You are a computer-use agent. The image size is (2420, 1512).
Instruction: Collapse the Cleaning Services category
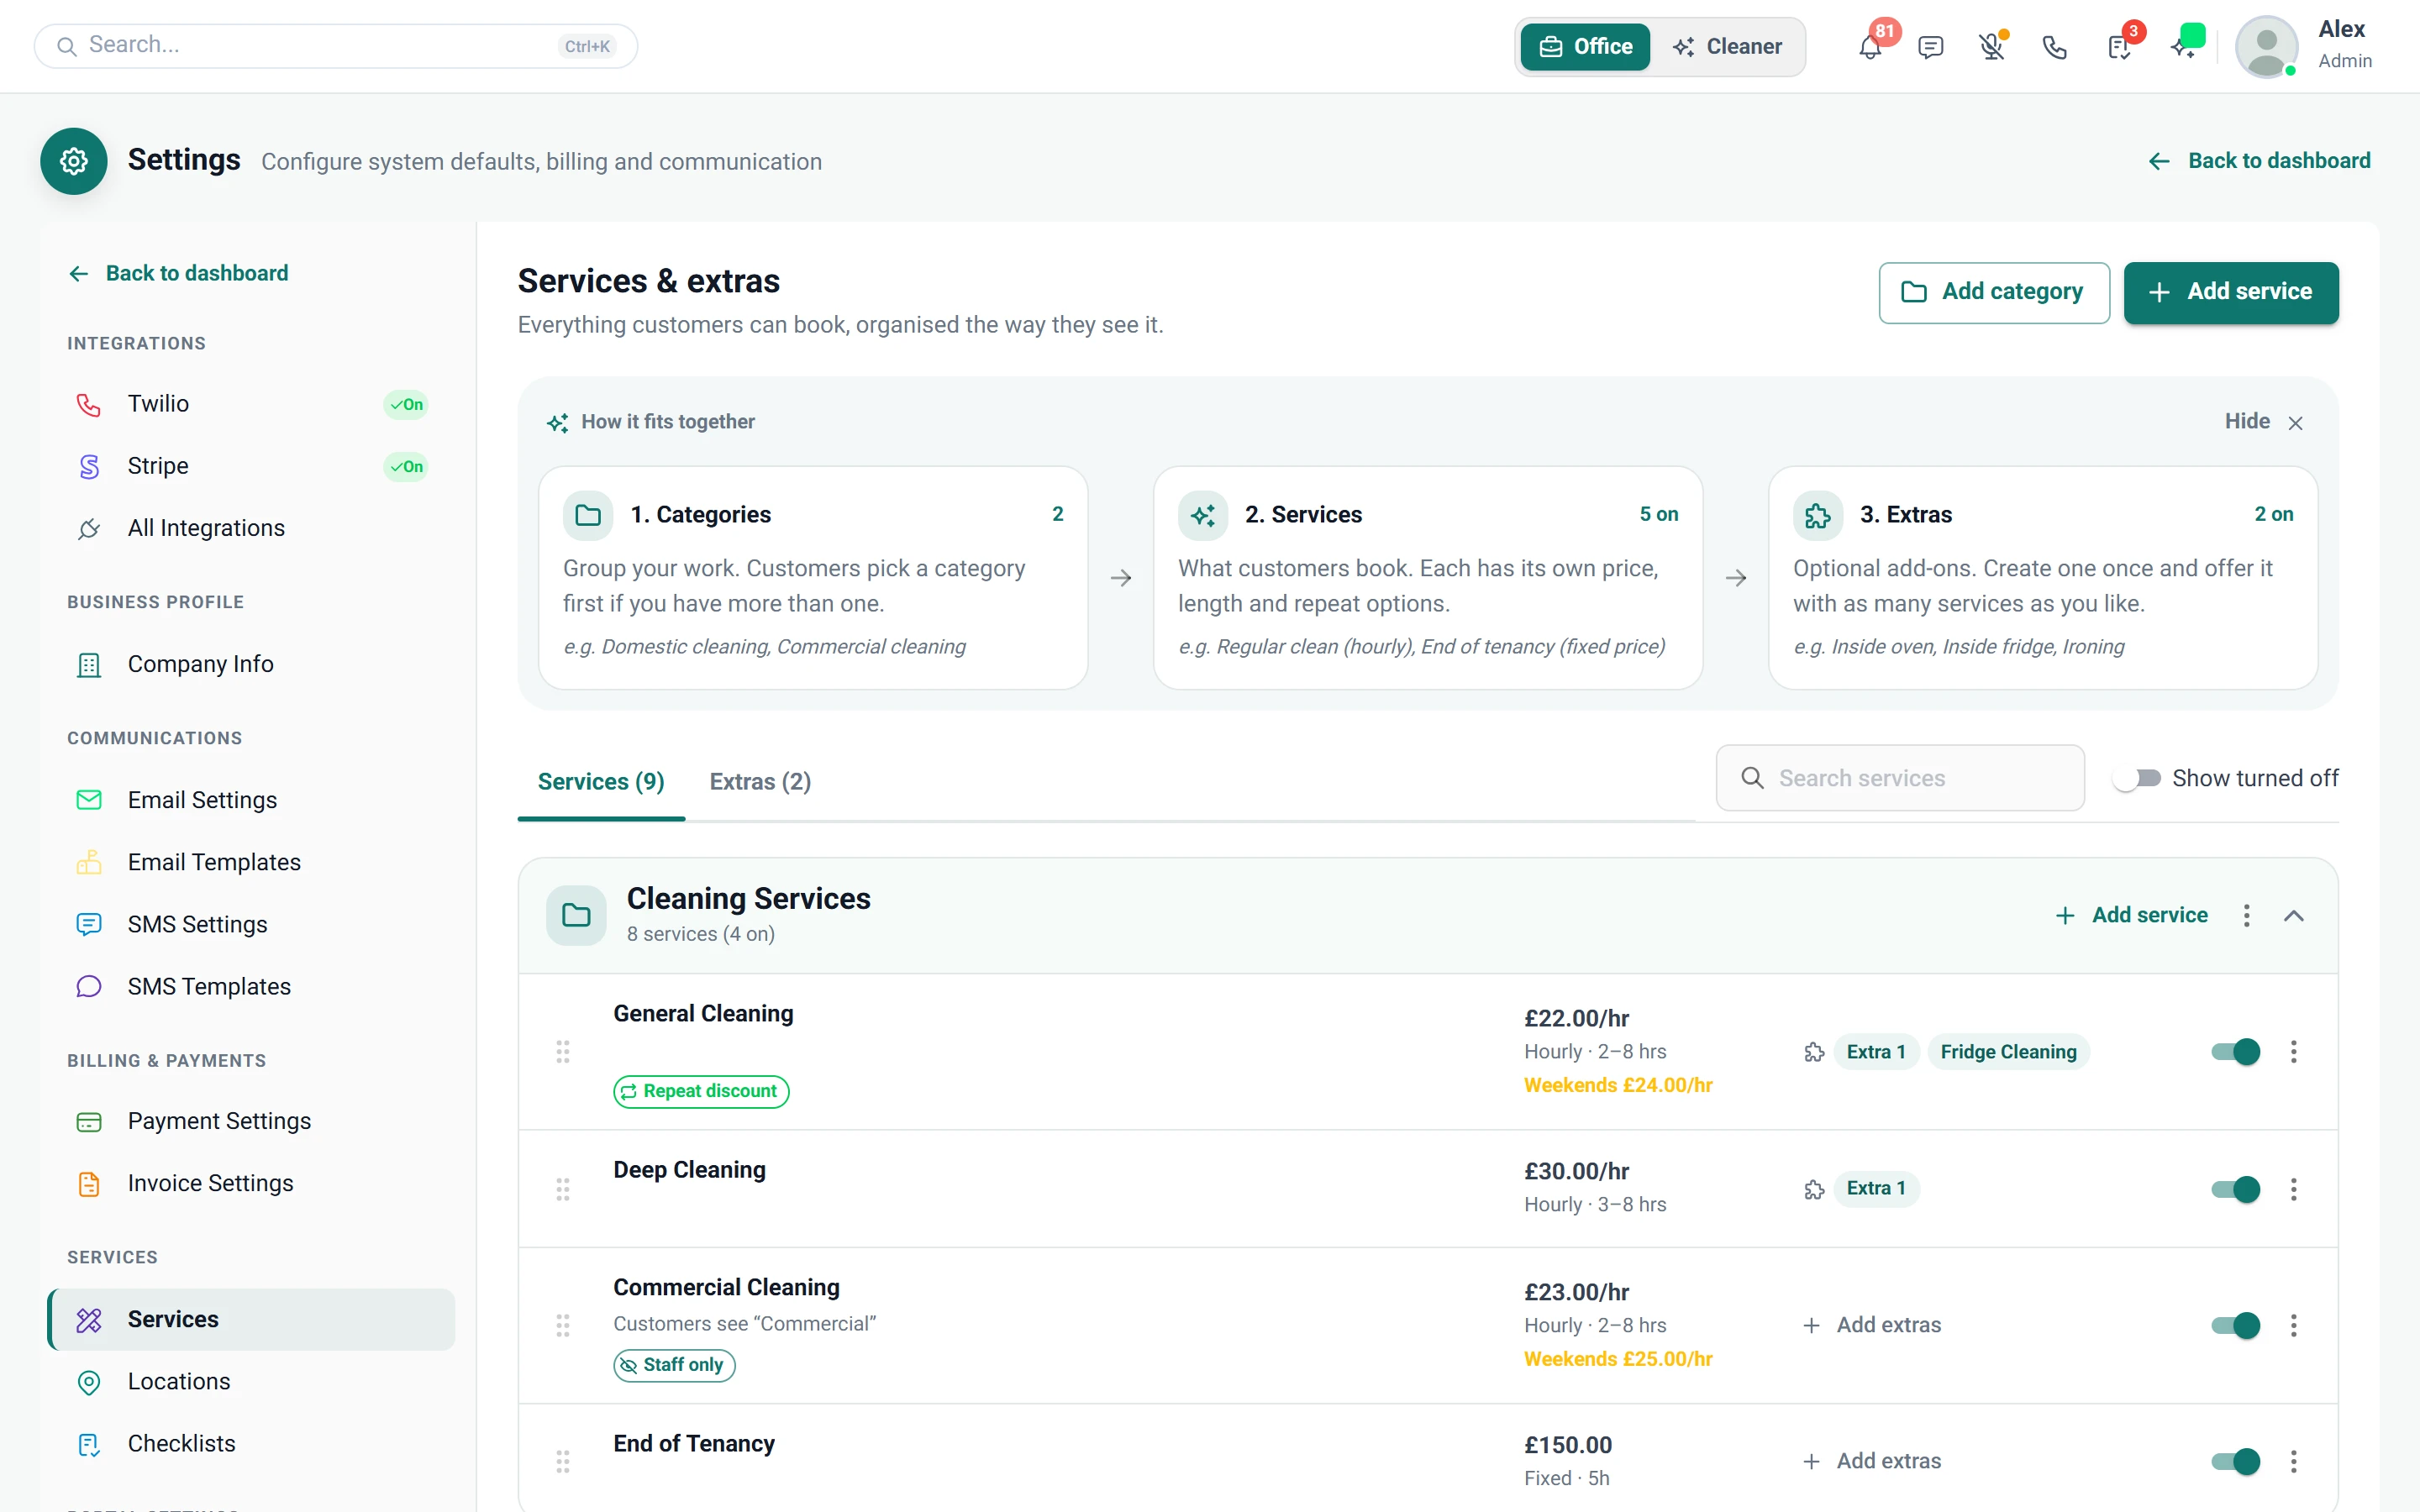pos(2294,915)
